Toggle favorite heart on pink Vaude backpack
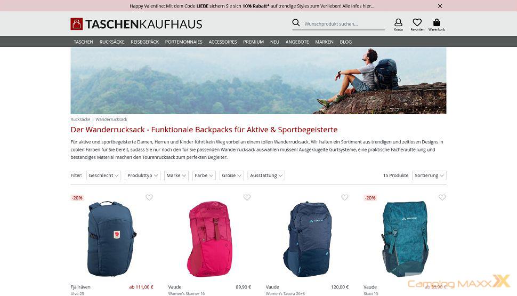This screenshot has height=296, width=517. point(247,197)
